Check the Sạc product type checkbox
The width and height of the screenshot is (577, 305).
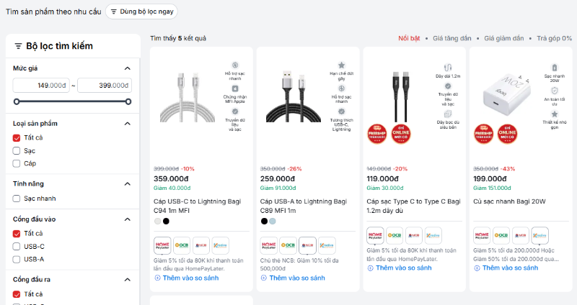point(17,150)
